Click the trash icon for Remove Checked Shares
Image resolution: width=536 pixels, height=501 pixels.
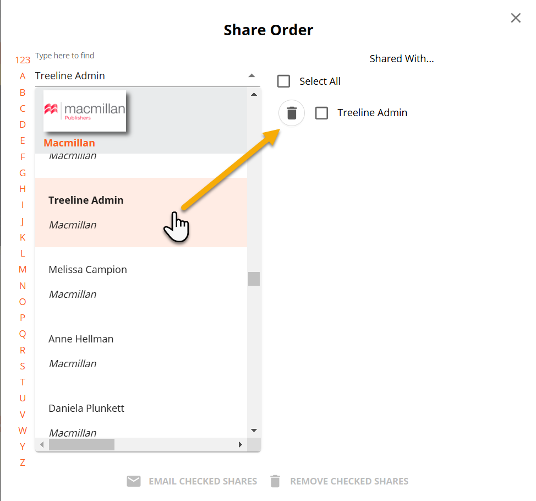[275, 481]
